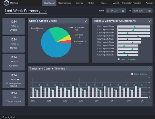Click the last Counterparty Name bar
Screen dimensions: 155x119
128,55
